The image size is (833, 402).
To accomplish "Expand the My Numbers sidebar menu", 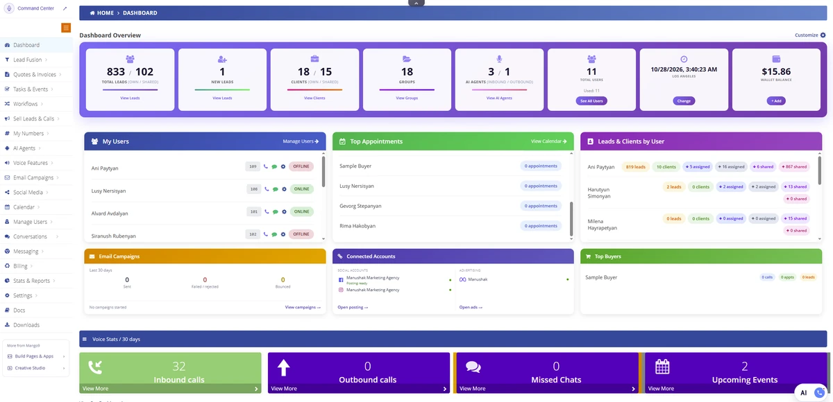I will click(36, 133).
